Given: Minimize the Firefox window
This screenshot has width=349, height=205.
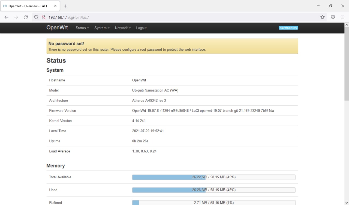Looking at the screenshot, I should (x=318, y=6).
